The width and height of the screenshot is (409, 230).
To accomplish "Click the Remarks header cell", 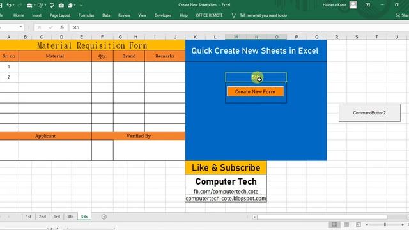I will coord(165,56).
